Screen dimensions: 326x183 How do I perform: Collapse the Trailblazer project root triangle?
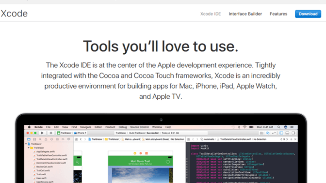click(x=26, y=144)
